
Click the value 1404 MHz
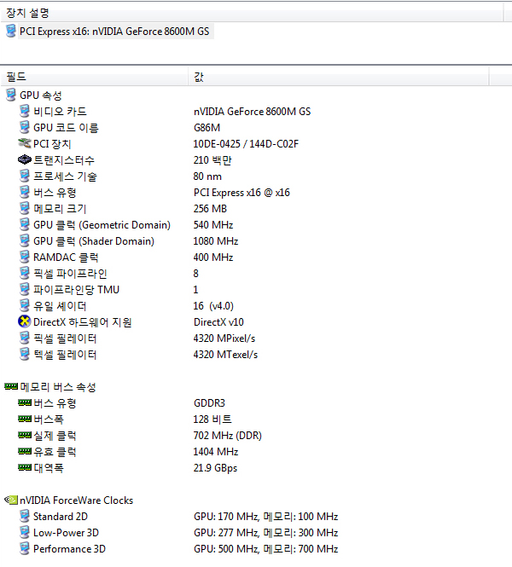coord(216,451)
